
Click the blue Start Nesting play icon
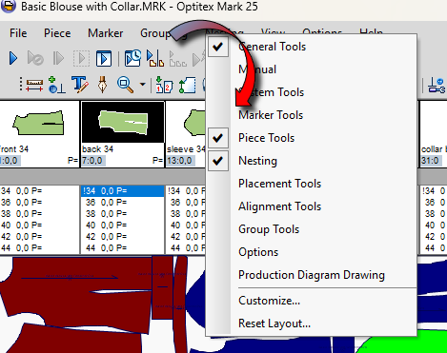13,58
